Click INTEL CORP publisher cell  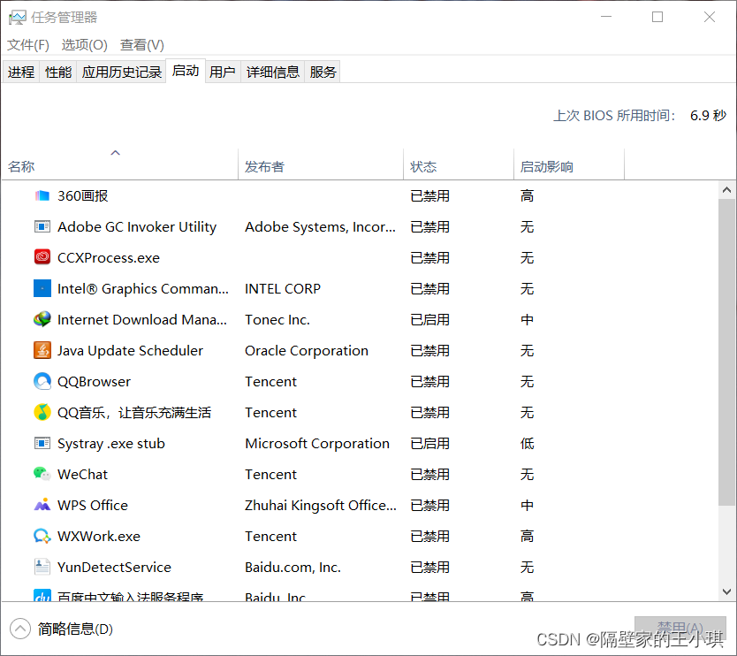click(x=283, y=289)
